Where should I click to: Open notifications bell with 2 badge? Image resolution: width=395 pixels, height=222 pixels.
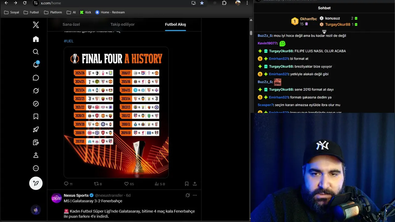coord(36,64)
